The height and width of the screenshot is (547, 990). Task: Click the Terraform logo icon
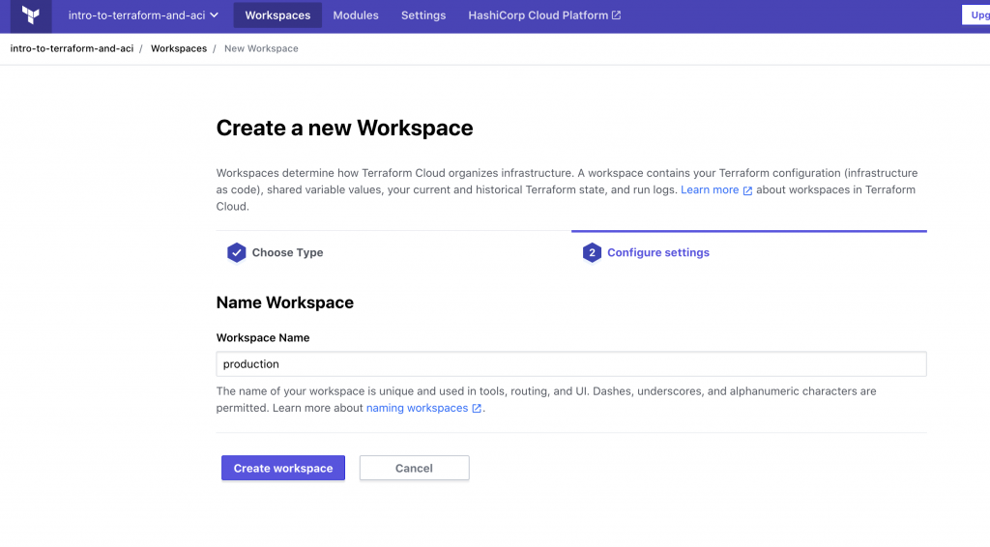(30, 15)
